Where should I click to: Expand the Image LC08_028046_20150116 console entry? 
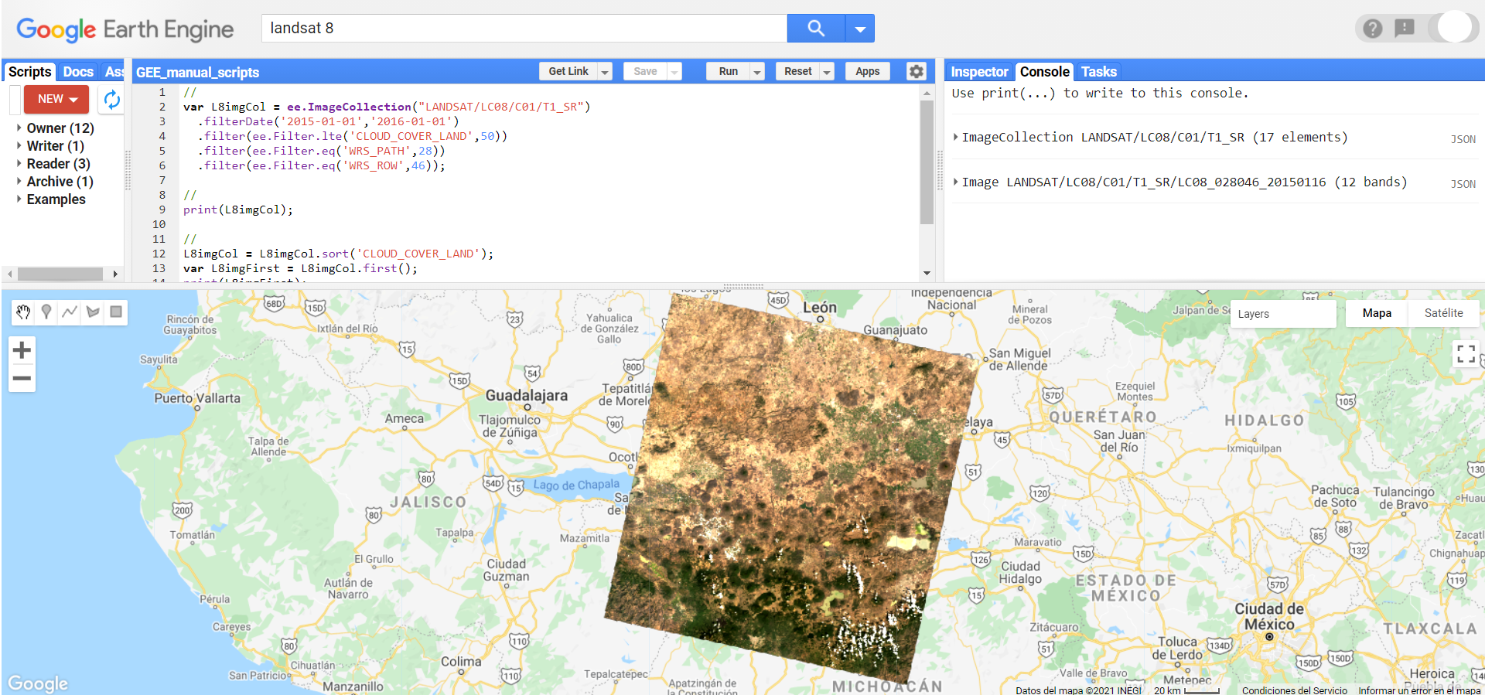956,182
